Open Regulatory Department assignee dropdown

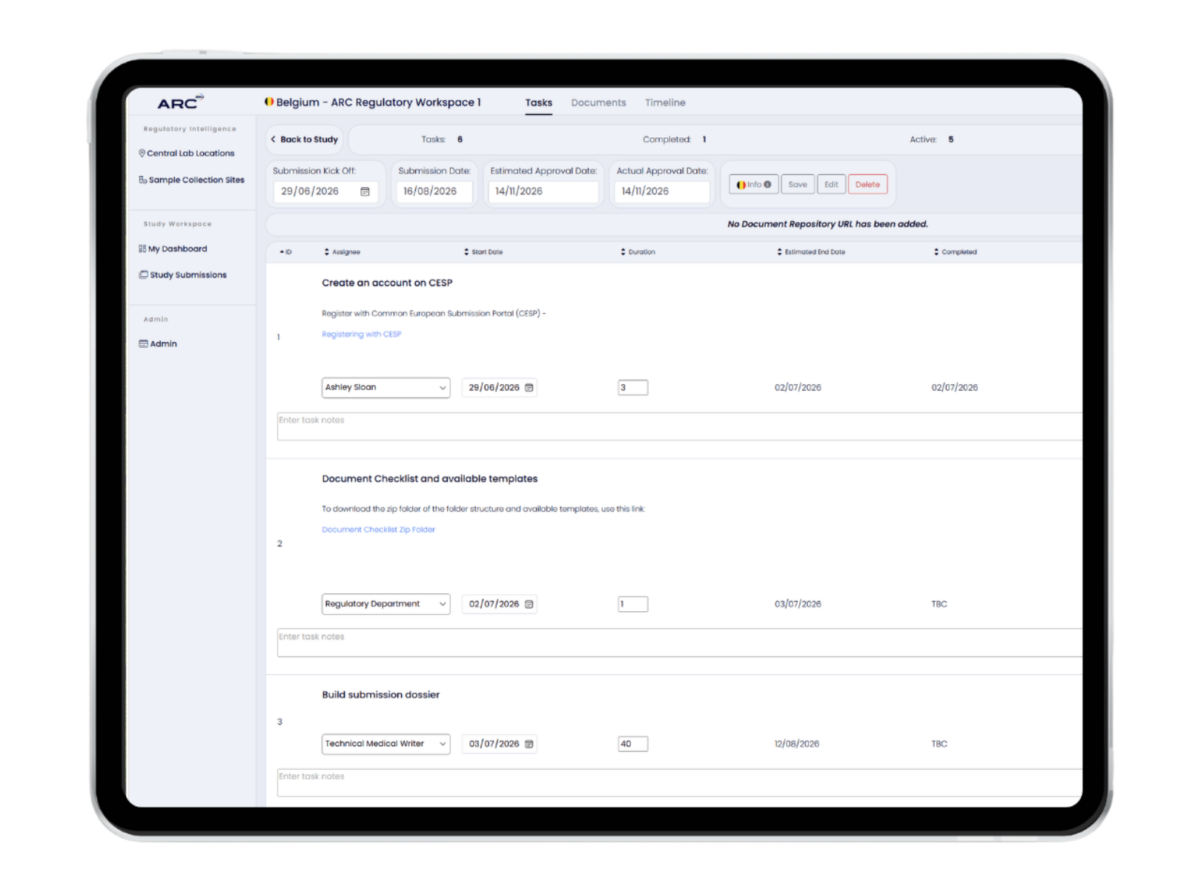click(386, 604)
